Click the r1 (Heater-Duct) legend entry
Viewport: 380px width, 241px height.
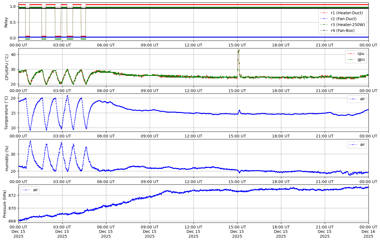(x=347, y=13)
